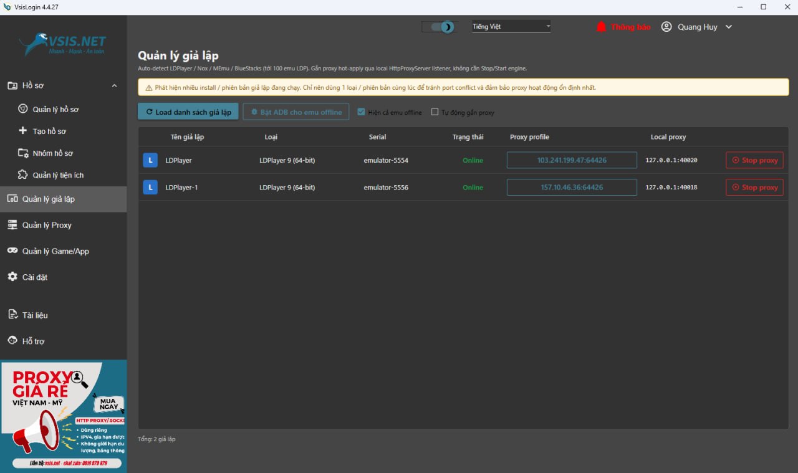Click the VsisLogin app icon in title bar
Screen dimensions: 798x473
pos(7,7)
